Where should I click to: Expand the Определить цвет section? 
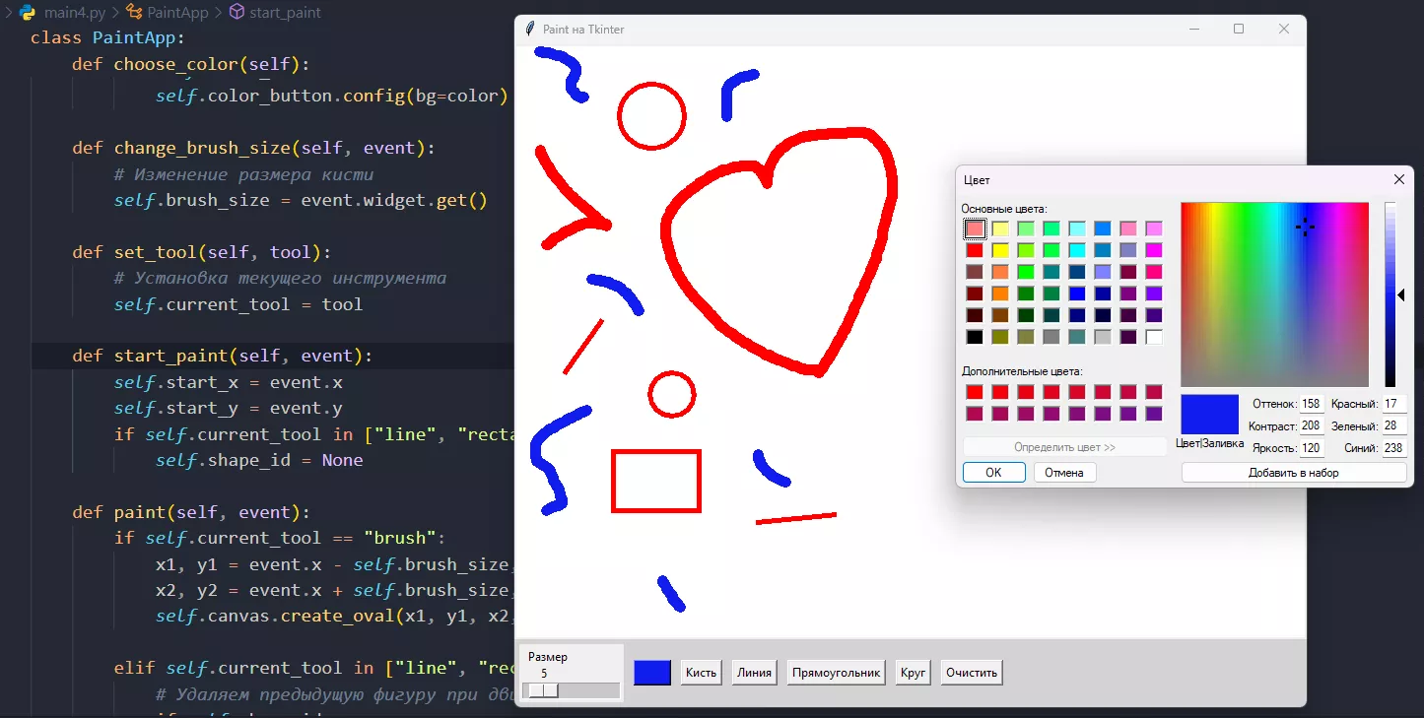point(1064,447)
